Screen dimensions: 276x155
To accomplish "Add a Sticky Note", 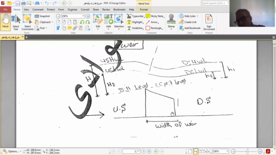I will tap(155, 16).
